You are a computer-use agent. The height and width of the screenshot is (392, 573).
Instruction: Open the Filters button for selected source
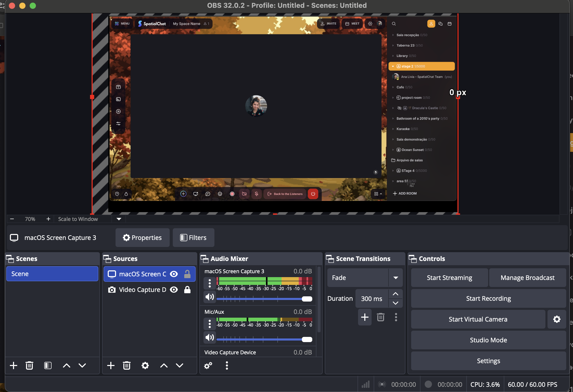[x=193, y=238]
